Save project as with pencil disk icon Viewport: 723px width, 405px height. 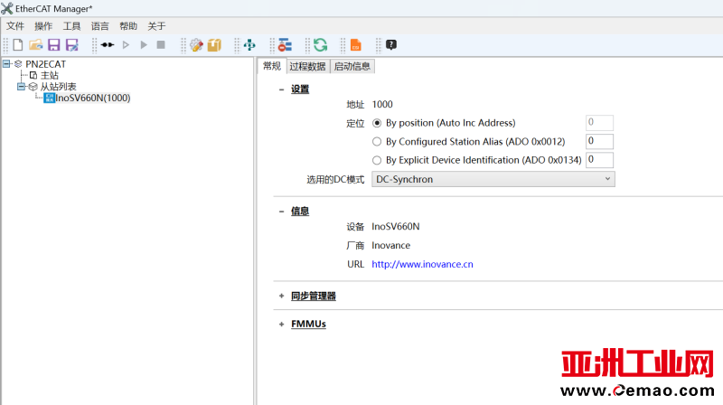(x=72, y=44)
